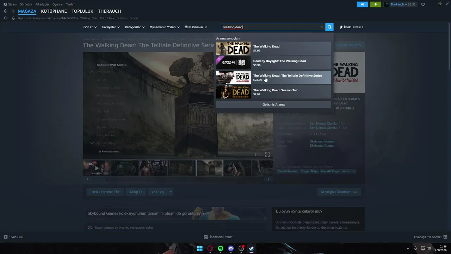
Task: Open the Arkadaşlar menu
Action: (x=42, y=4)
